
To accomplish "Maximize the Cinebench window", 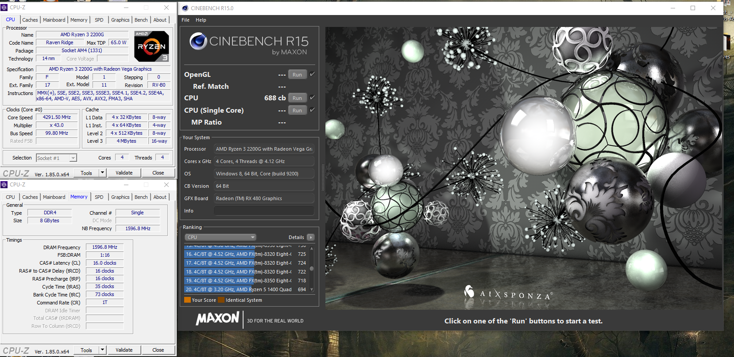I will (693, 8).
